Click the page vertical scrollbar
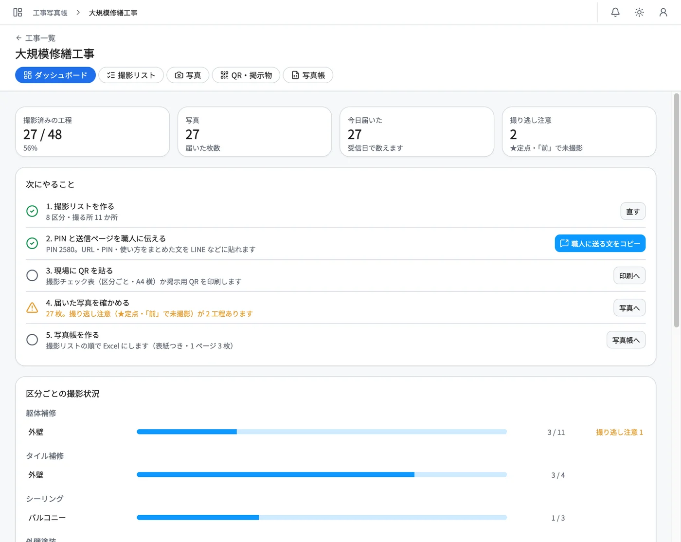Image resolution: width=681 pixels, height=542 pixels. click(x=676, y=210)
